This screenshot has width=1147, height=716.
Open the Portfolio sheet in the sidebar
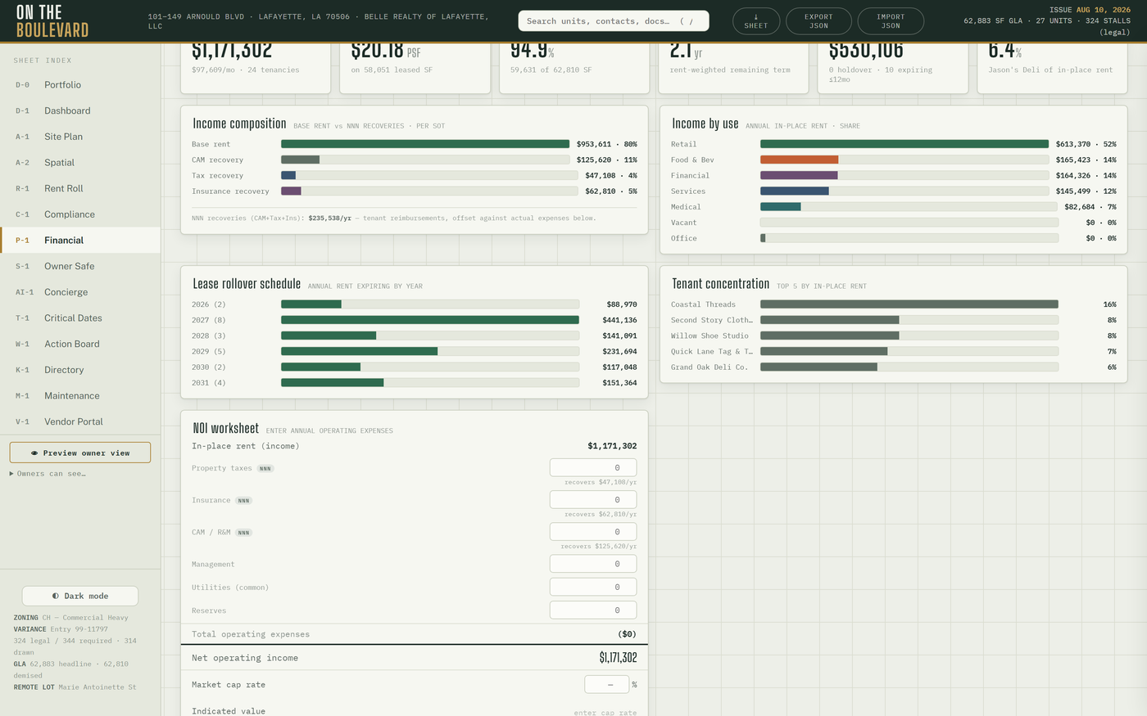(x=80, y=84)
